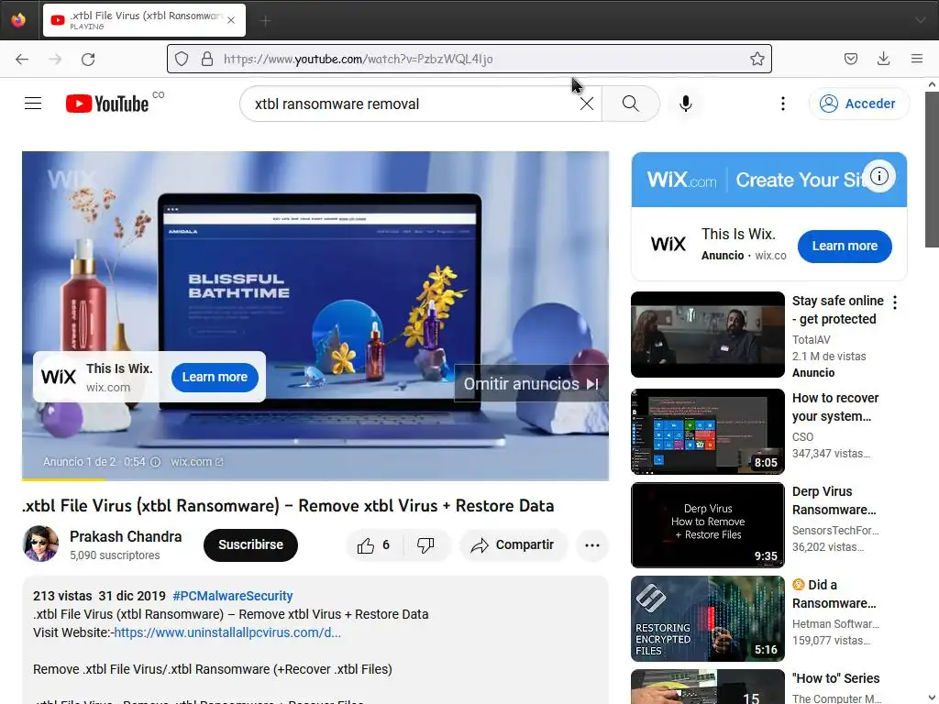
Task: Click the Wix Create Your Site banner
Action: pos(769,180)
